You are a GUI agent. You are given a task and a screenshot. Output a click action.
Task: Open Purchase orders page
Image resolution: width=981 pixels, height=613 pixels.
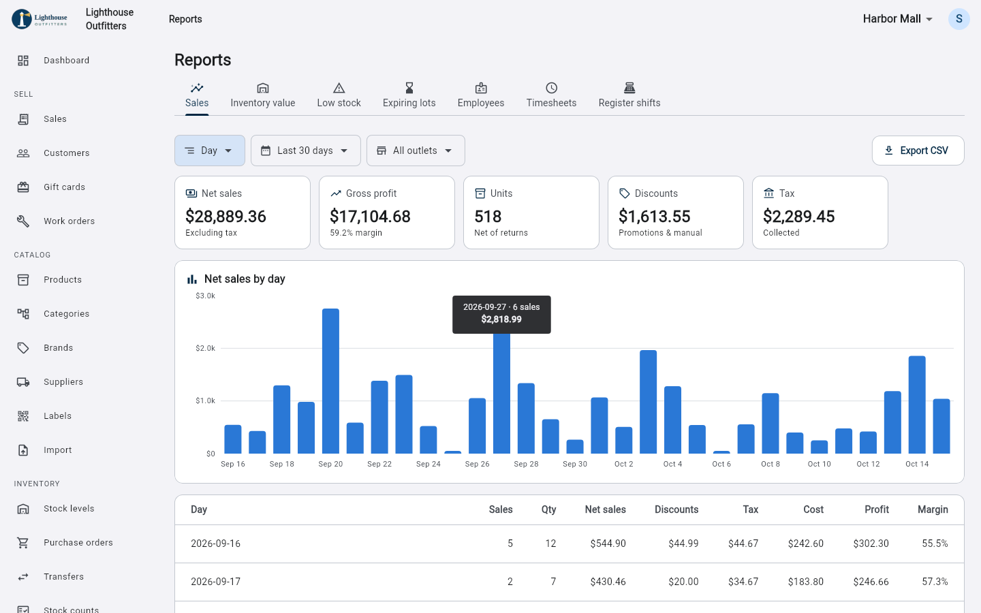79,543
